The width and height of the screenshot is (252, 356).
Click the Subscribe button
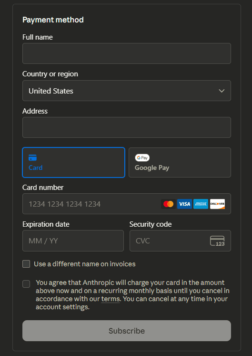click(x=126, y=331)
